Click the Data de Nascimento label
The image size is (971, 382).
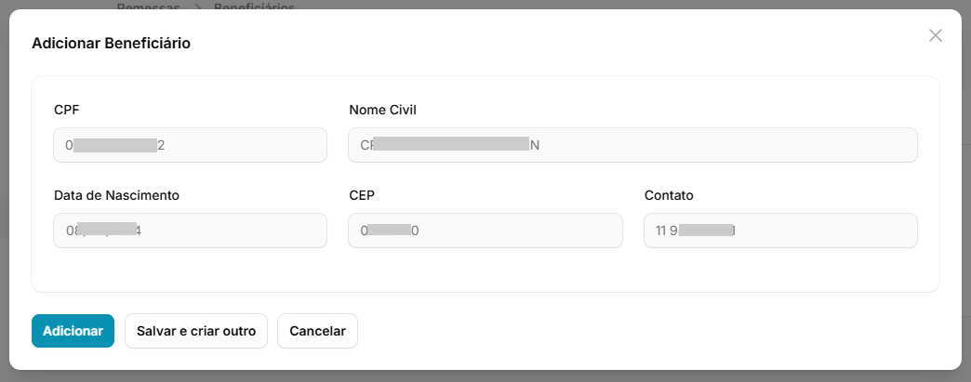tap(116, 195)
